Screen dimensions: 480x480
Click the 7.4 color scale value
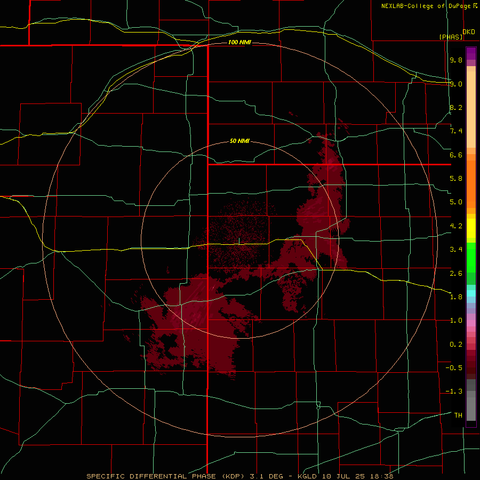456,131
